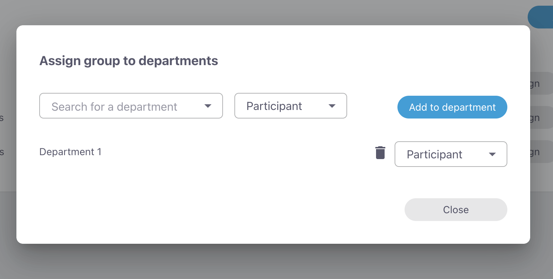
Task: Click the second partially hidden Assign button
Action: click(x=541, y=117)
